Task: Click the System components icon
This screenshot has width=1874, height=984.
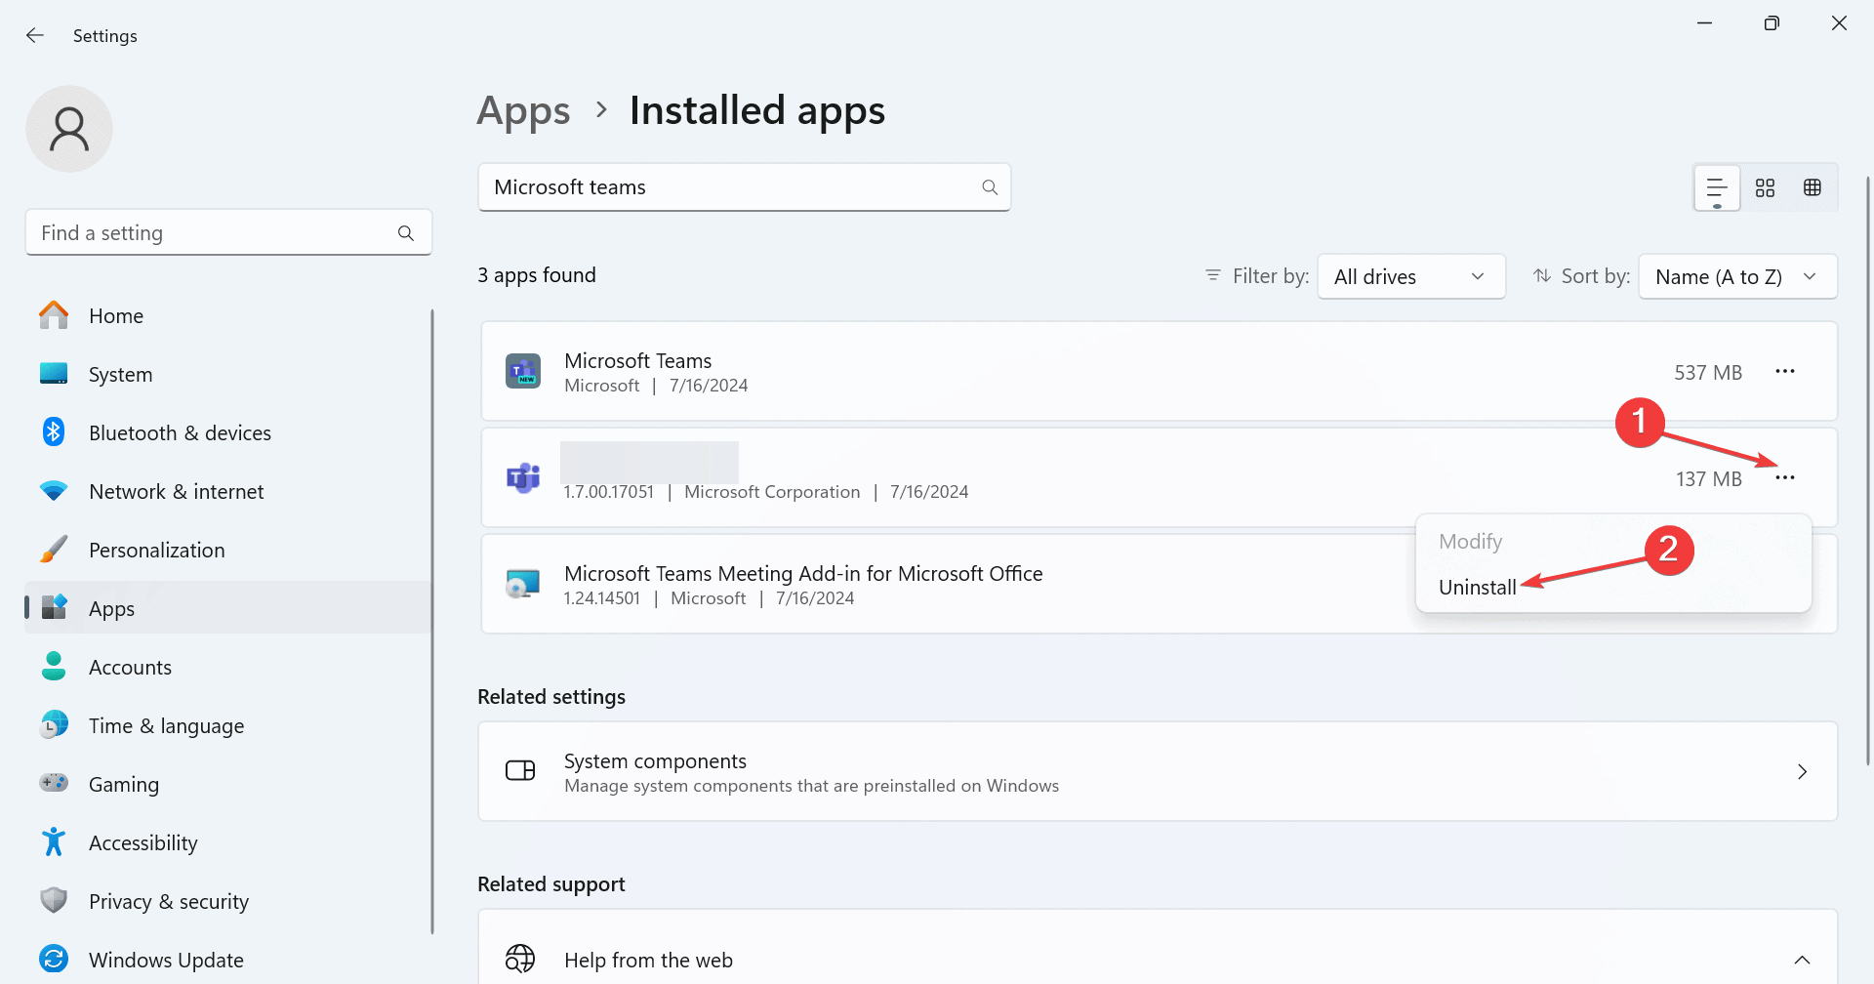Action: (x=520, y=771)
